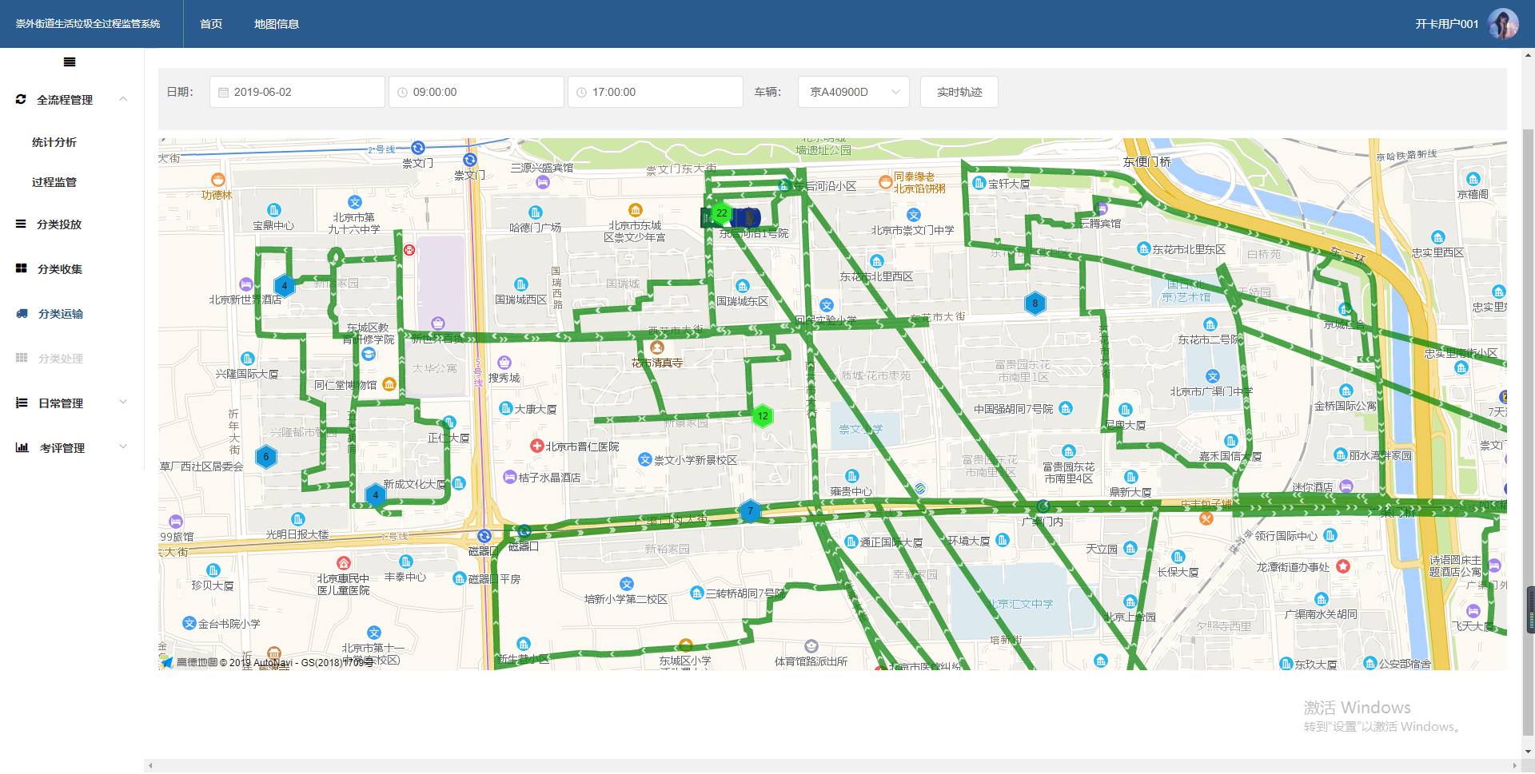Click the hamburger menu collapse icon
The width and height of the screenshot is (1535, 774).
click(70, 62)
